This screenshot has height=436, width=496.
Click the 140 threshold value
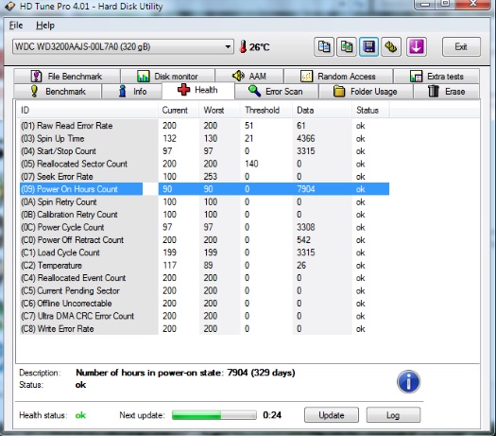[251, 164]
